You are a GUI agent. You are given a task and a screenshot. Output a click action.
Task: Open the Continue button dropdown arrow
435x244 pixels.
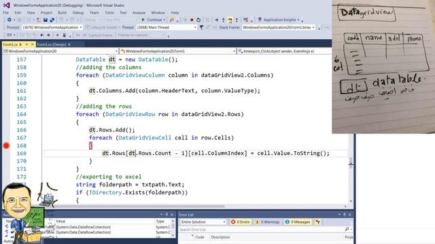click(164, 20)
